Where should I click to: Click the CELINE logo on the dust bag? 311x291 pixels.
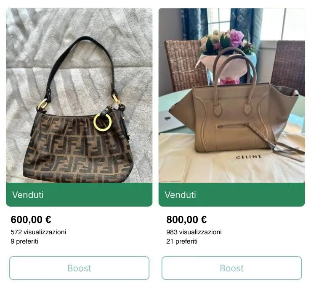(x=249, y=157)
